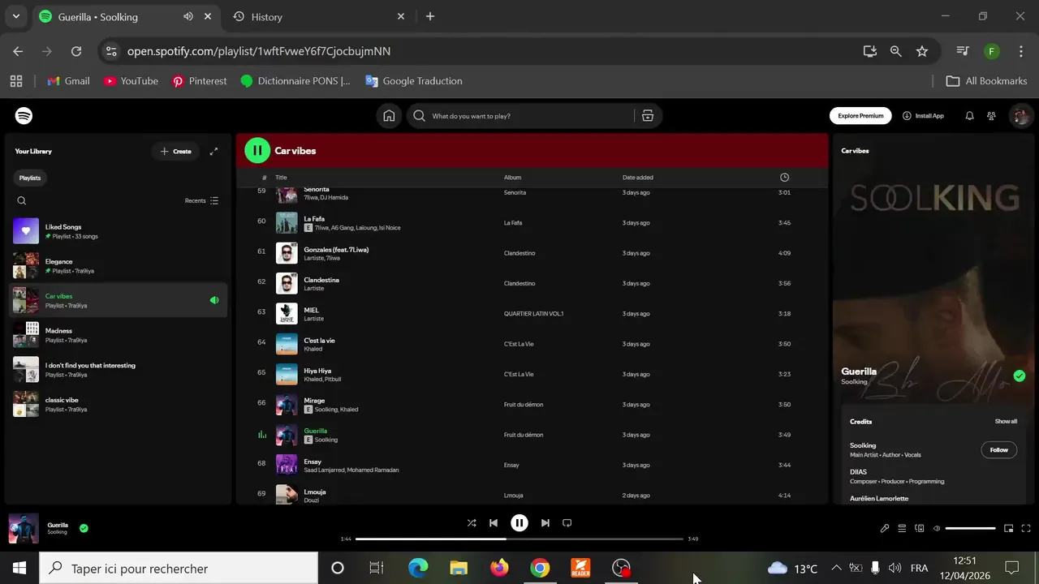Viewport: 1039px width, 584px height.
Task: Click Install App button
Action: [923, 116]
